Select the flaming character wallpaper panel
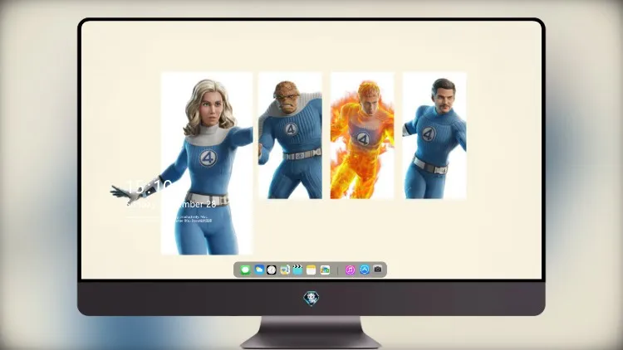This screenshot has width=623, height=350. pyautogui.click(x=362, y=135)
